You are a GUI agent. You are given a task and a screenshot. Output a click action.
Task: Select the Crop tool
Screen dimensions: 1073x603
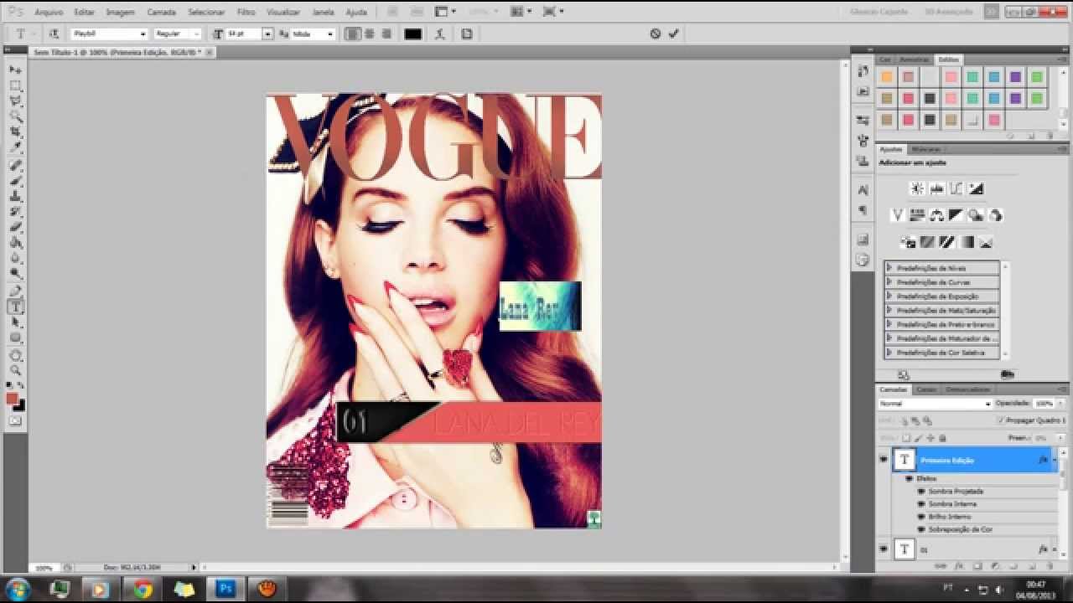(15, 132)
